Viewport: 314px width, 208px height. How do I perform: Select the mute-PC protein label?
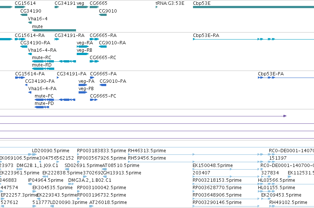44,96
